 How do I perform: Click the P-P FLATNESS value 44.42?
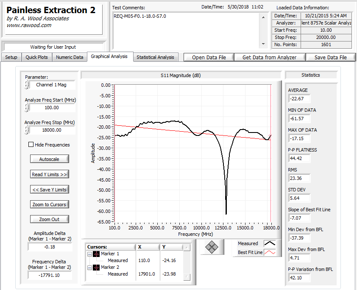pyautogui.click(x=299, y=158)
